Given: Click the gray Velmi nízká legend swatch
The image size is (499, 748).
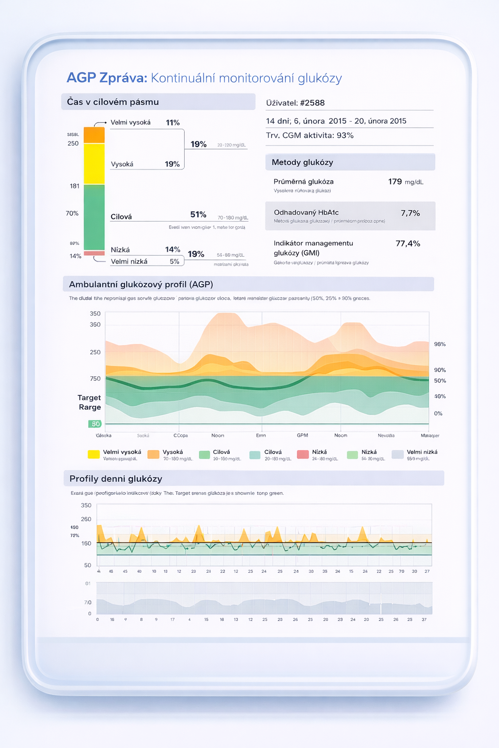Looking at the screenshot, I should click(398, 454).
